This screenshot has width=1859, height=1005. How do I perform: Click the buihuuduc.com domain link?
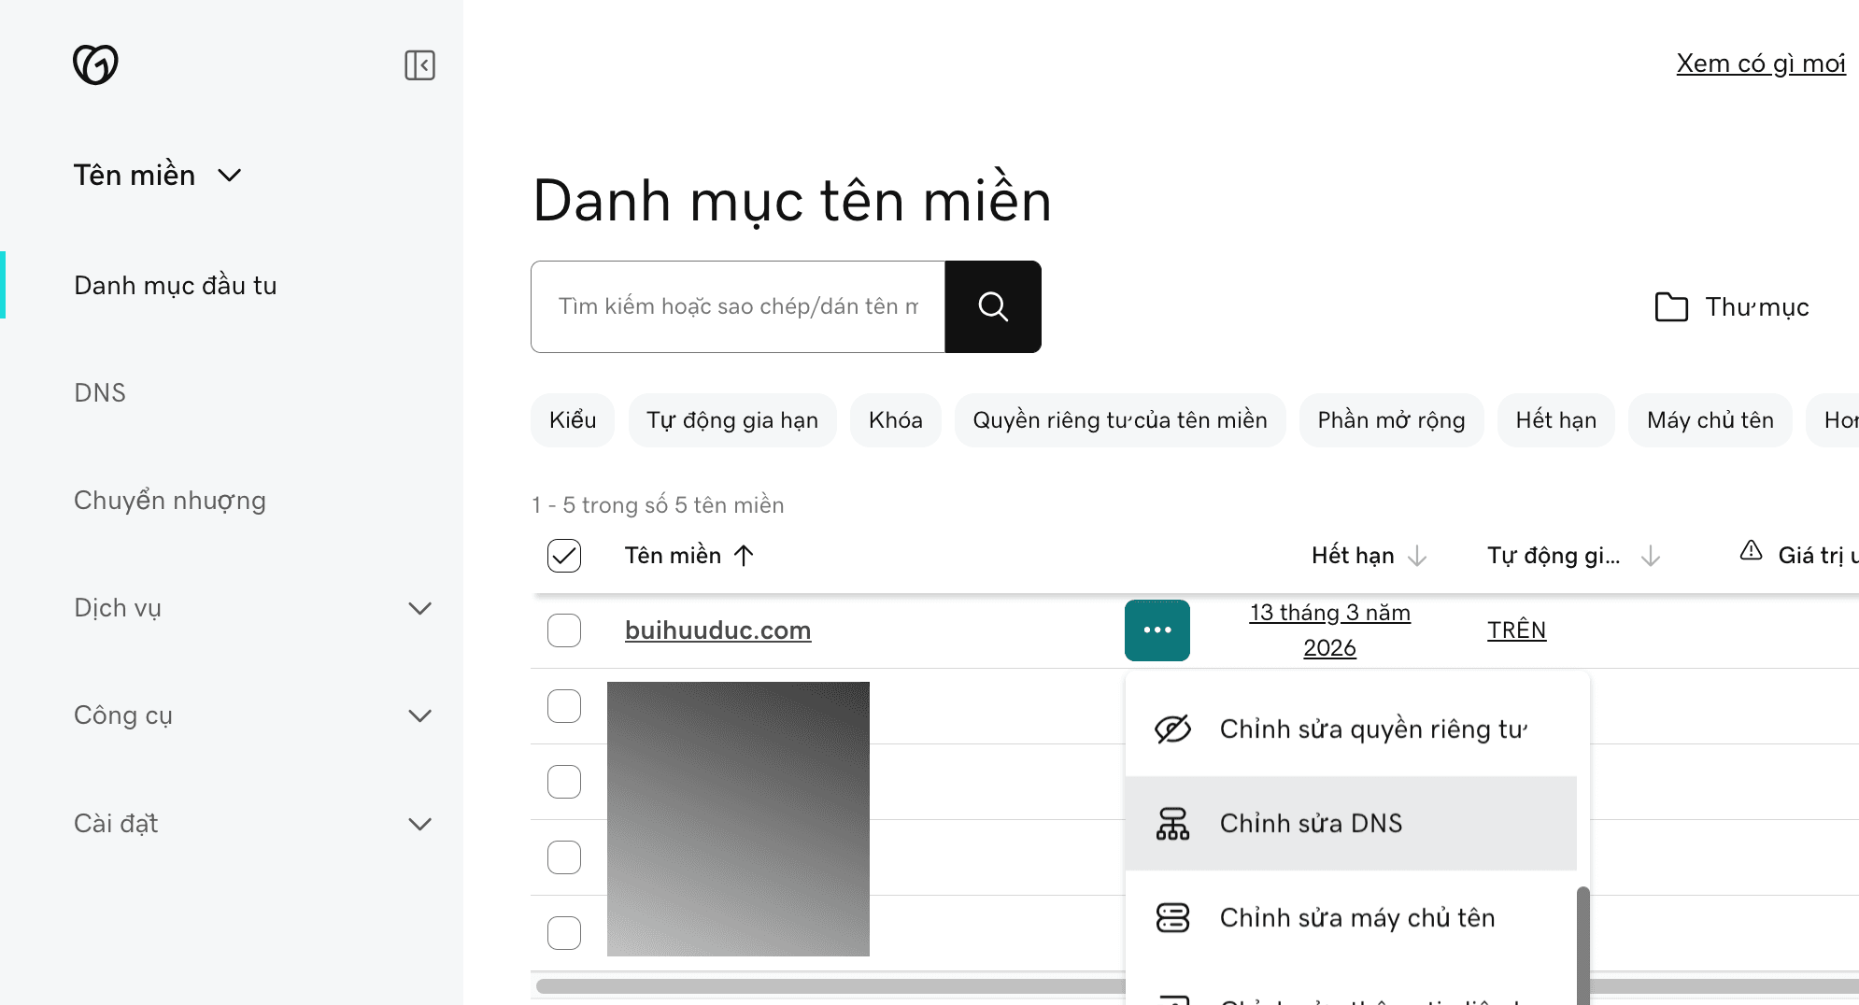coord(717,630)
